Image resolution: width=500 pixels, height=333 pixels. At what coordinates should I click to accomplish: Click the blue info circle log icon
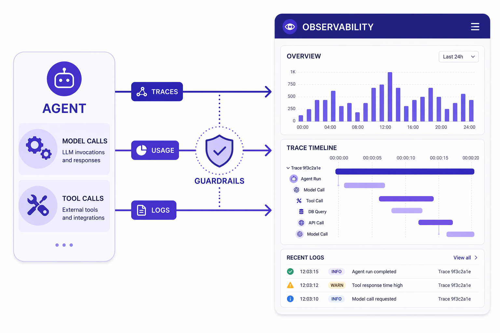[x=290, y=299]
